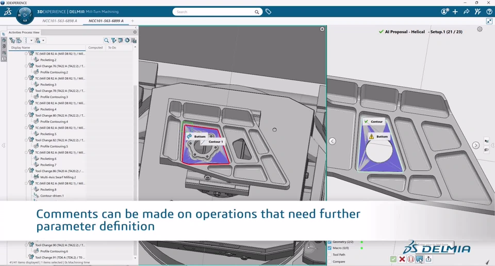Click the save view icon at toolbar end
The image size is (495, 266).
[134, 41]
